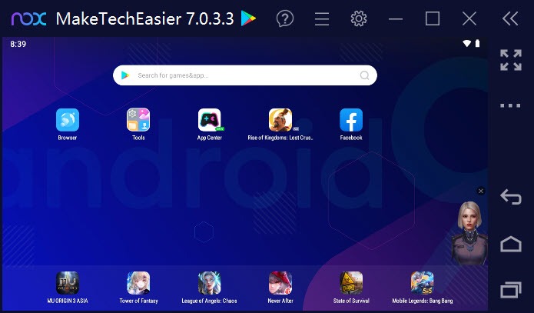Click the search for games&app field

click(245, 75)
